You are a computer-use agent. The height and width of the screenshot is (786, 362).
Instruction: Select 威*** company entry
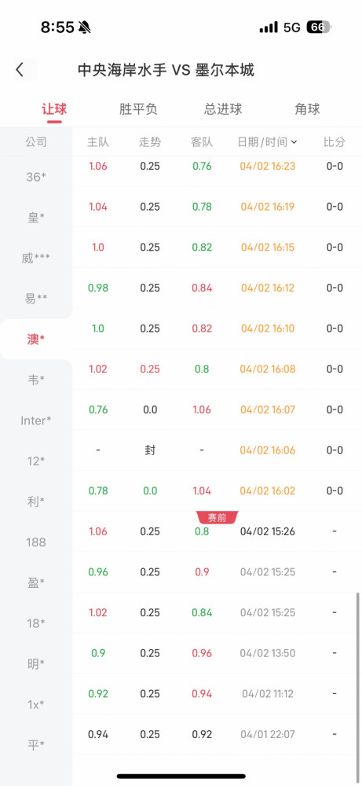pyautogui.click(x=36, y=258)
